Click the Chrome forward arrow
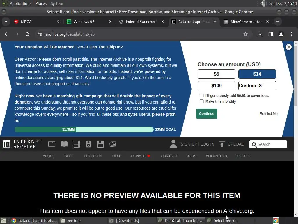 (17, 34)
